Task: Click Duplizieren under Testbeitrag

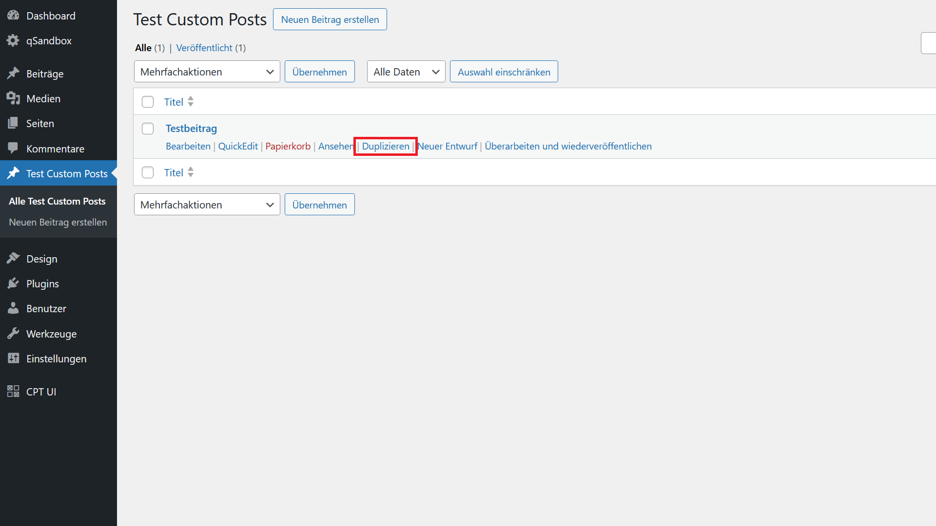Action: [386, 146]
